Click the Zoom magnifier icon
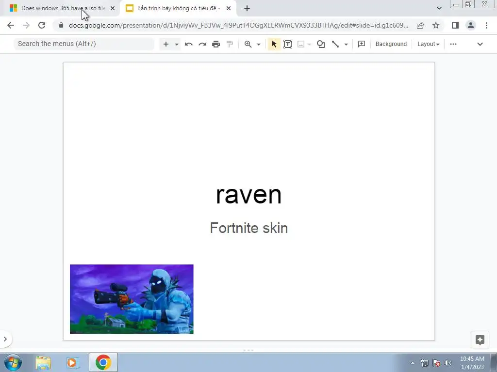This screenshot has width=497, height=372. 248,44
